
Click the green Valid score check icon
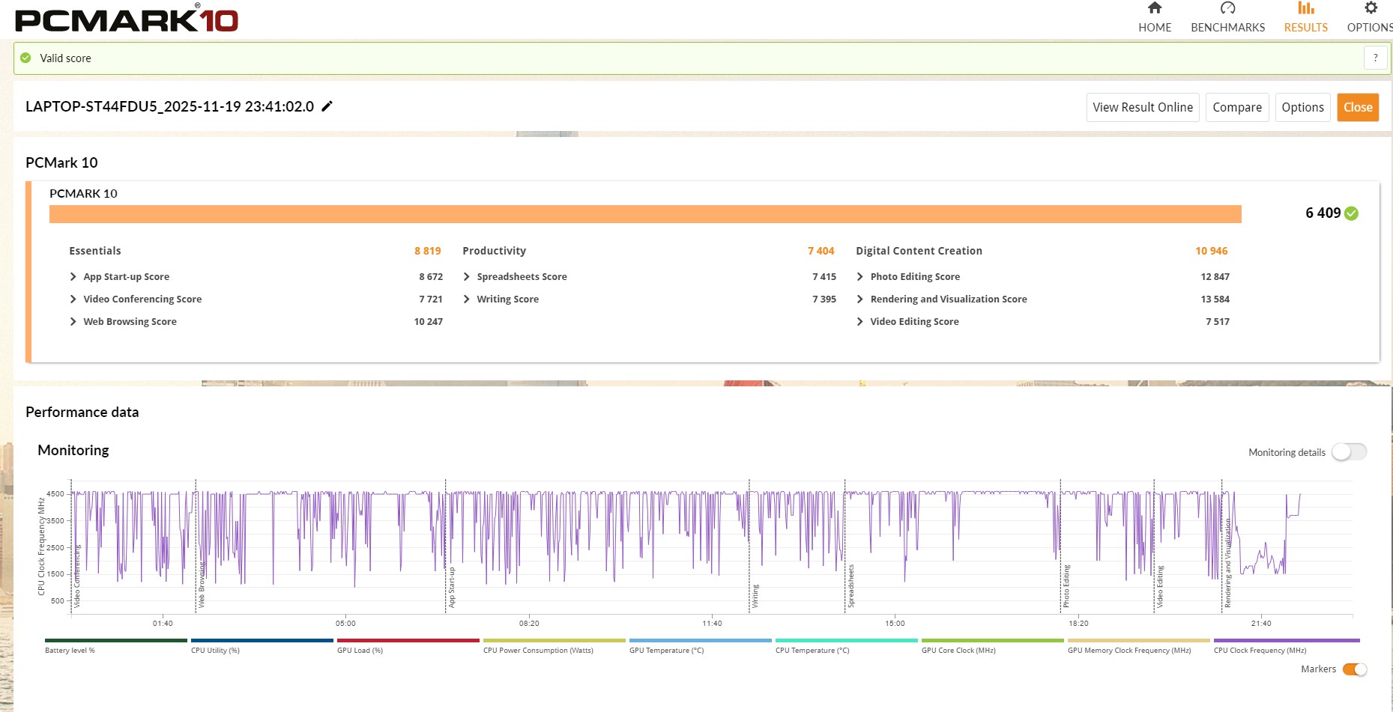[x=26, y=58]
